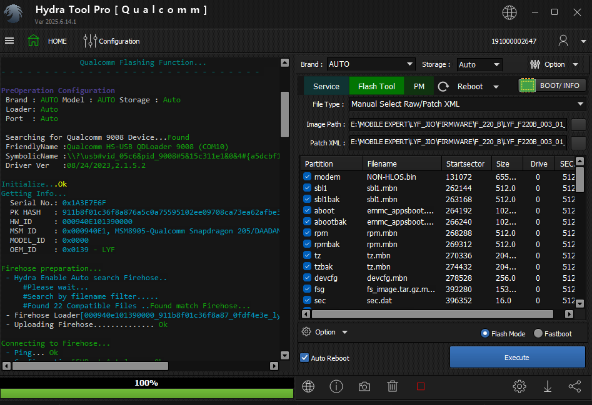Click the partition table horizontal scrollbar
Viewport: 592px width, 405px height.
pyautogui.click(x=433, y=315)
